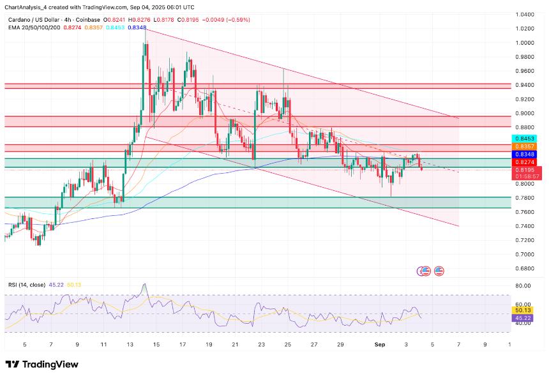The image size is (549, 378).
Task: Open the rightmost US flag economic event icon
Action: pyautogui.click(x=439, y=271)
